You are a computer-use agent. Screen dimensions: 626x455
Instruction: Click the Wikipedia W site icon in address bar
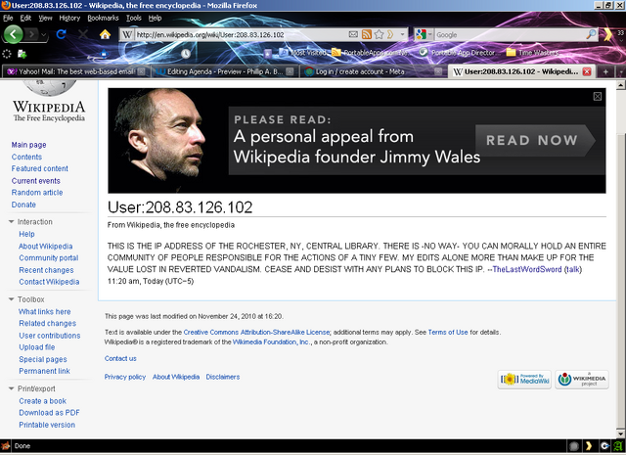[x=127, y=35]
